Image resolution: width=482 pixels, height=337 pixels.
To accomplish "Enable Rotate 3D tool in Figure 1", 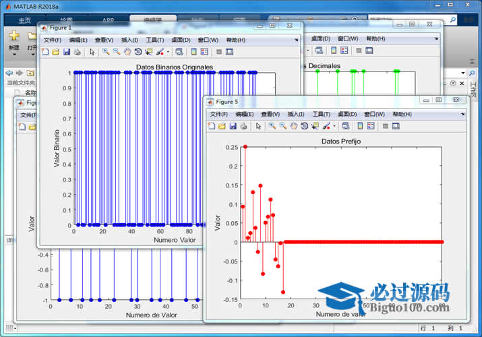I will 138,51.
